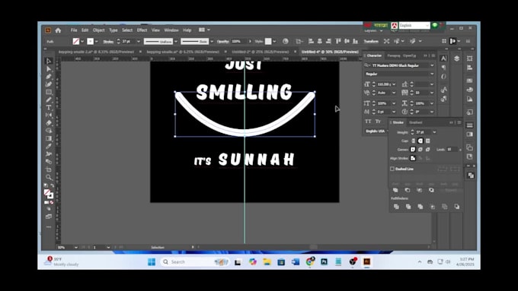Click the Style swatch in control bar
The image size is (518, 291).
pyautogui.click(x=268, y=41)
